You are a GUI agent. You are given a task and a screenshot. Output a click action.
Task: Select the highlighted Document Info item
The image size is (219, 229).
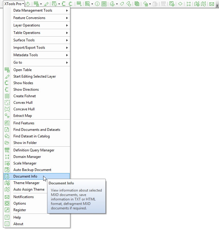click(37, 176)
